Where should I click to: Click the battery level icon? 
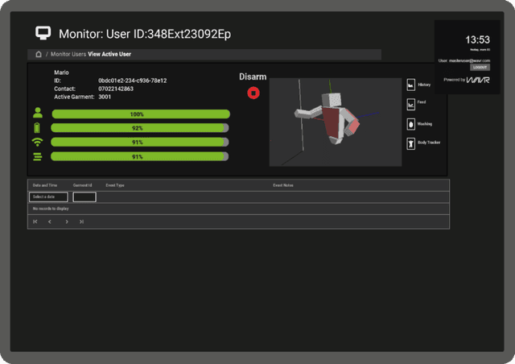pyautogui.click(x=37, y=128)
